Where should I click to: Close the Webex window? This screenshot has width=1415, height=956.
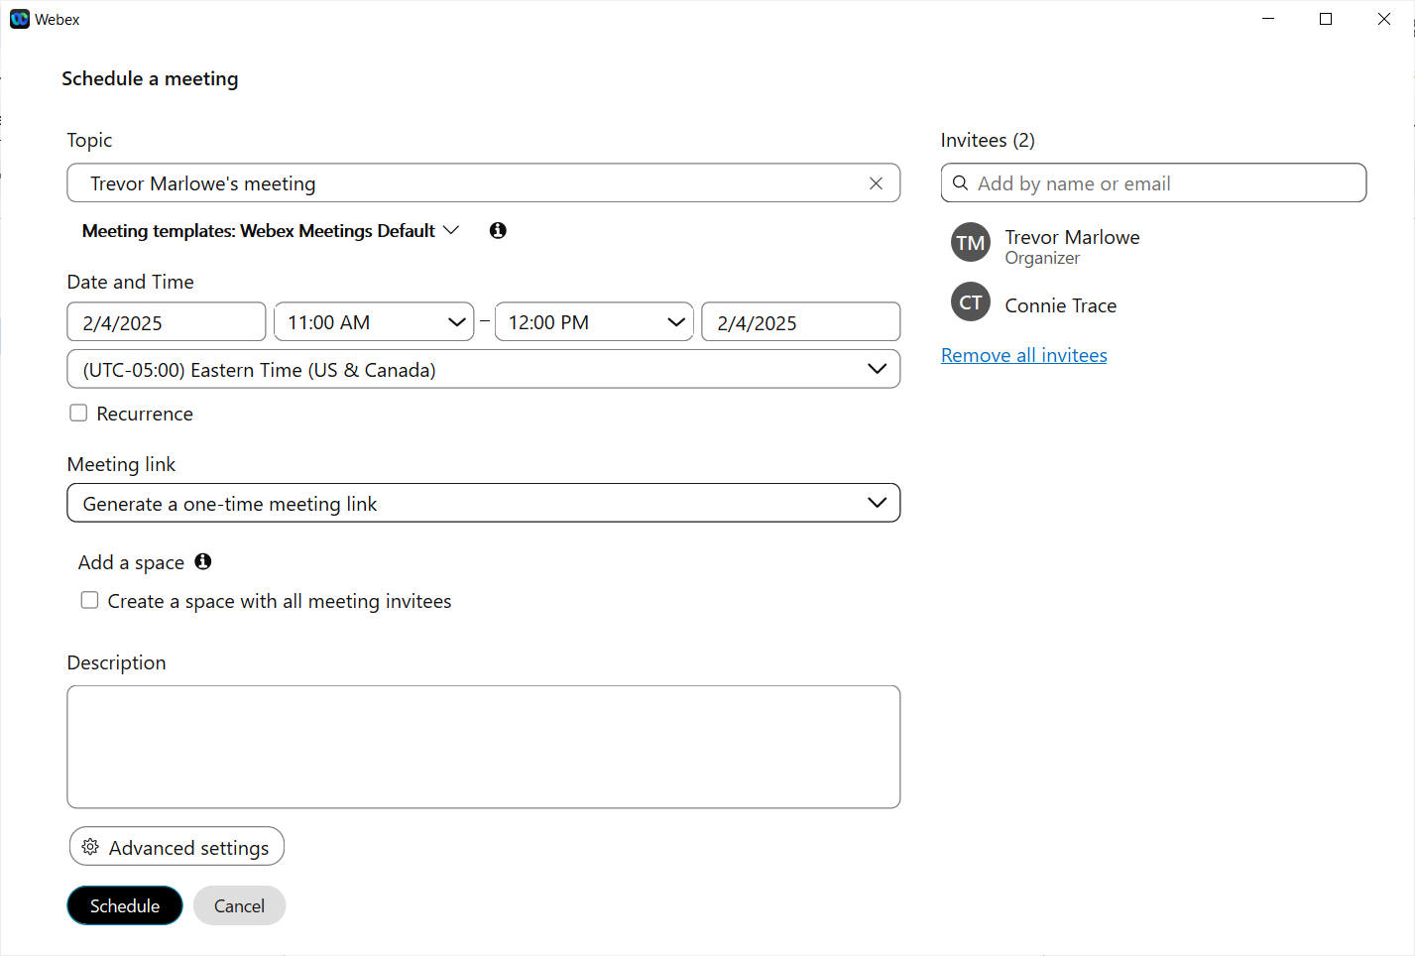1384,19
